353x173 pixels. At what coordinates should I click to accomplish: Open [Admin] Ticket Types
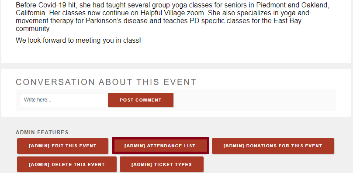[161, 164]
